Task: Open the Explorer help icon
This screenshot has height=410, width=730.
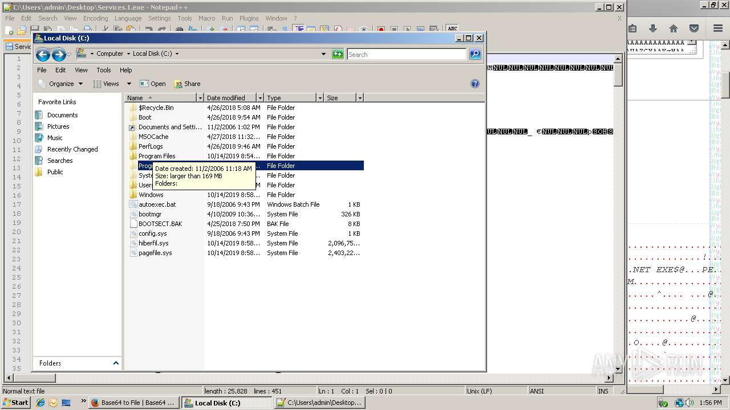Action: tap(474, 84)
